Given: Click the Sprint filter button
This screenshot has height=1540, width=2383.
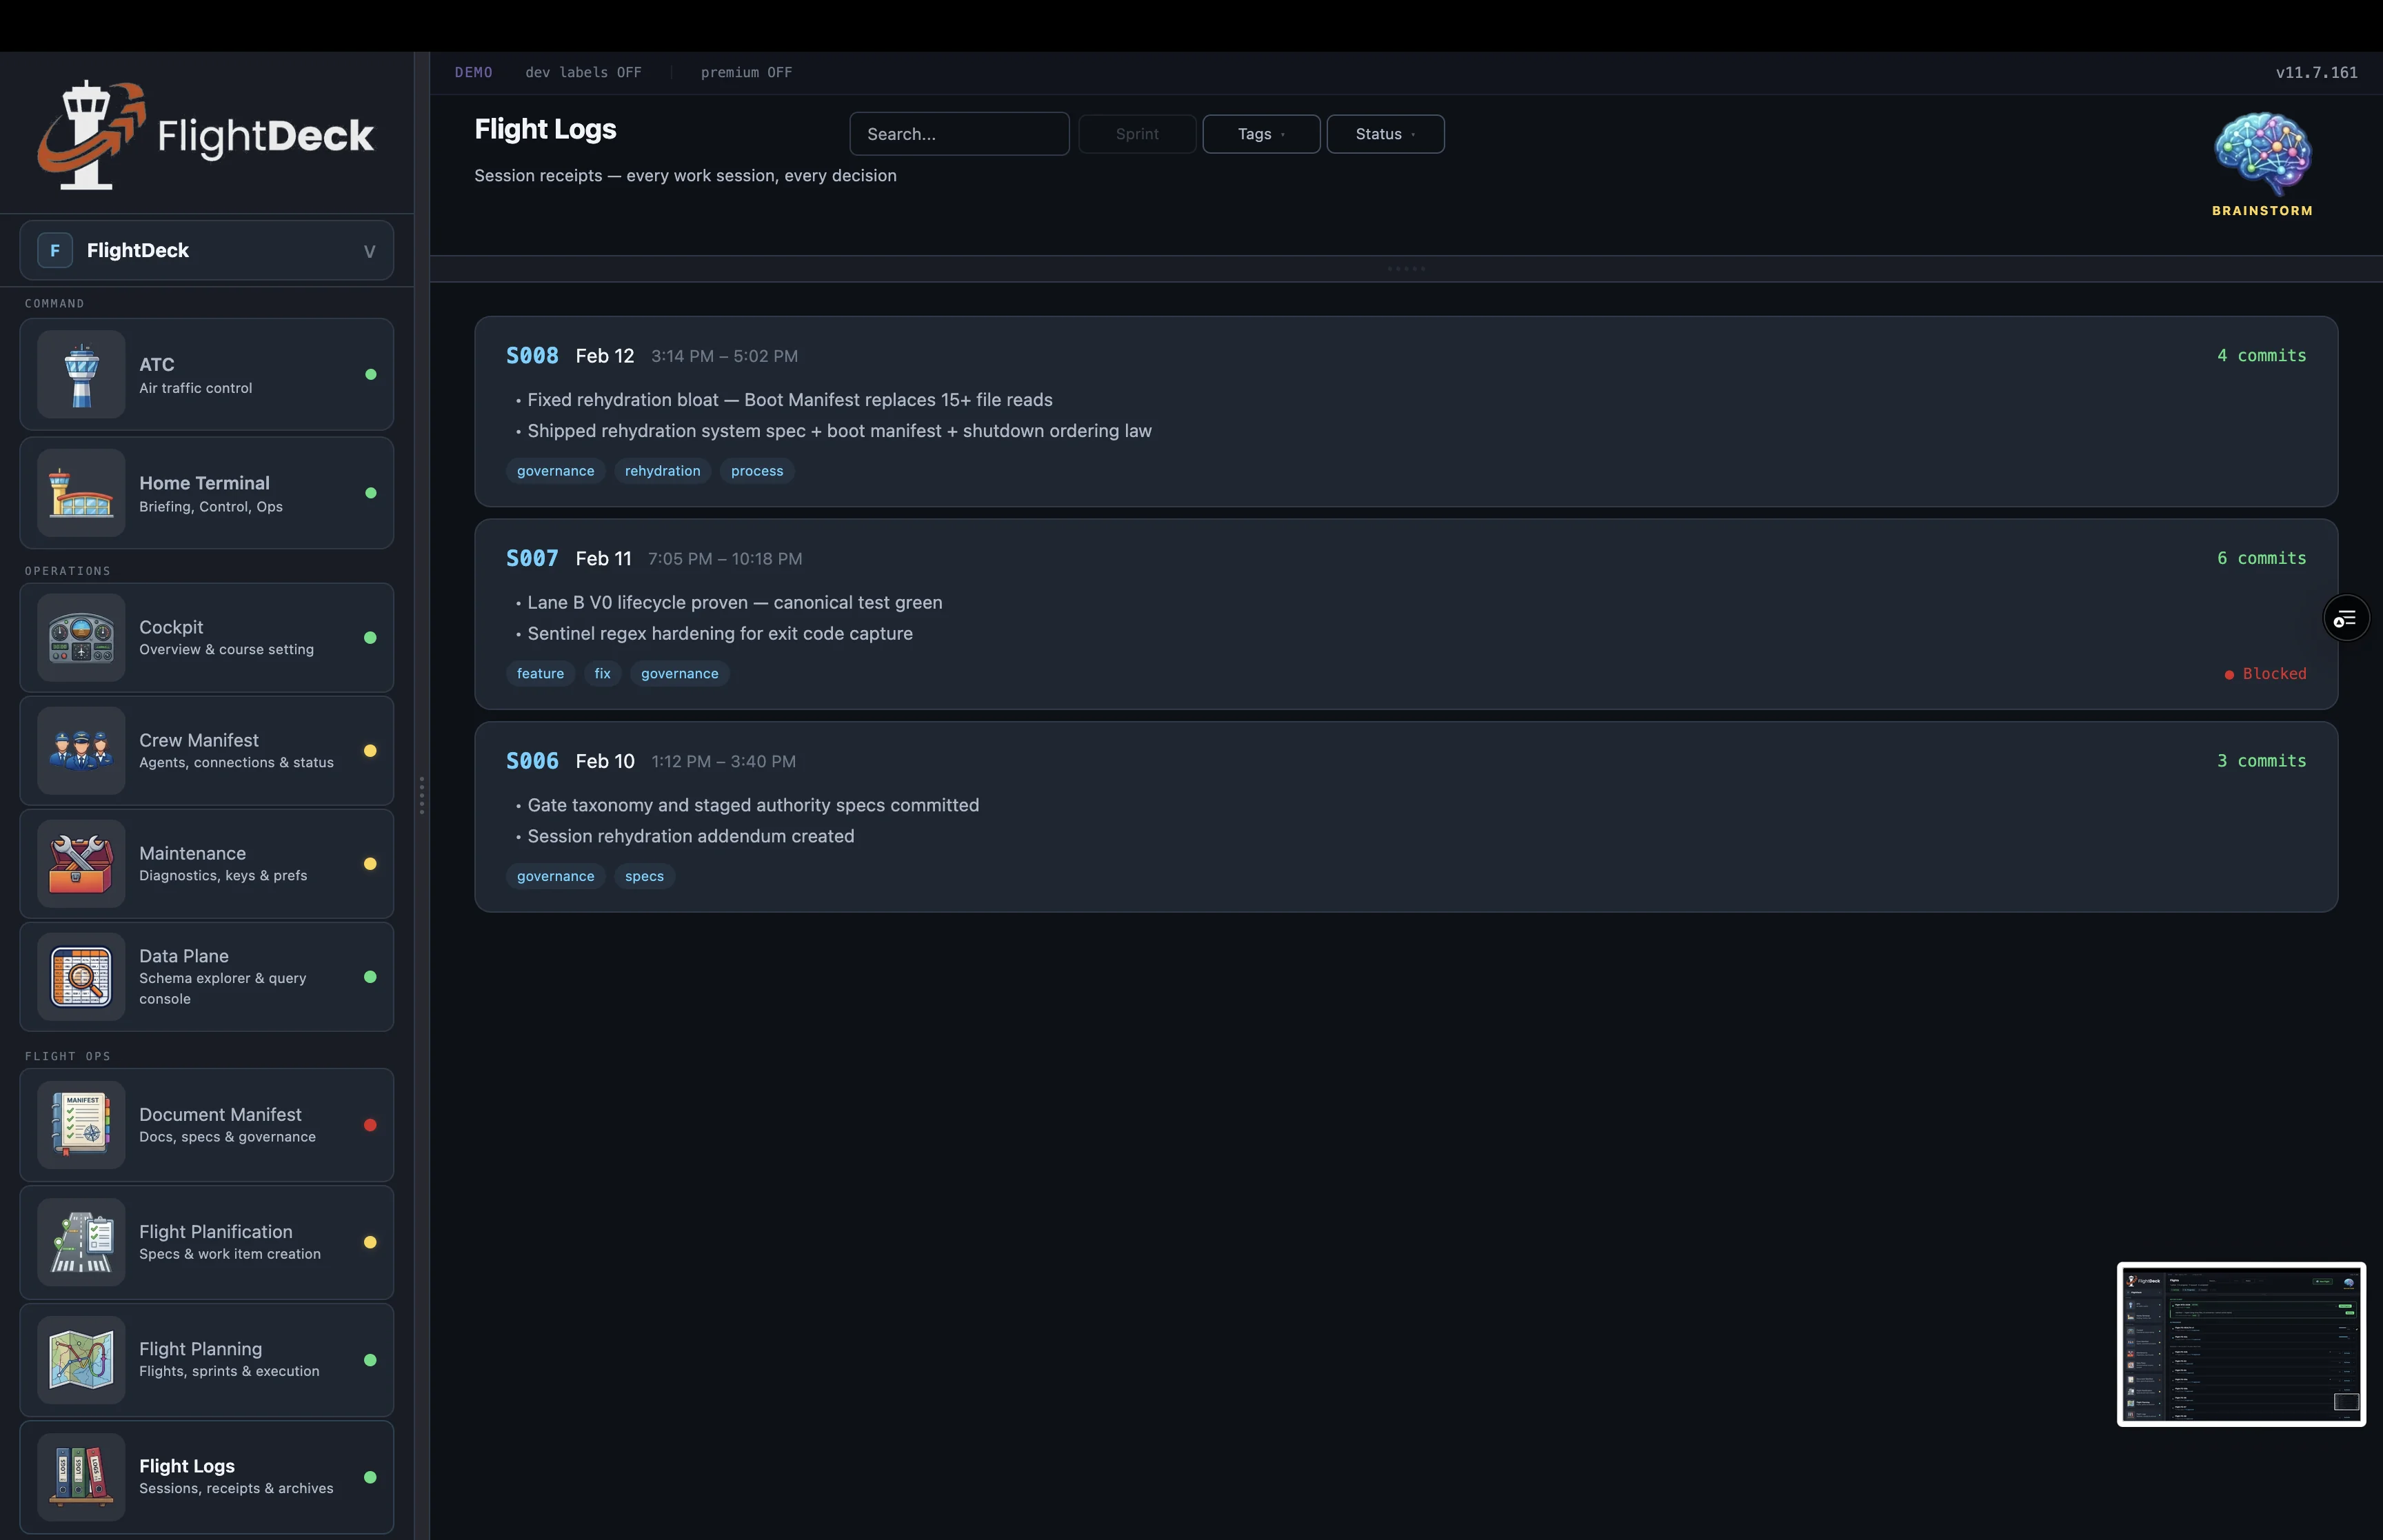Looking at the screenshot, I should [x=1136, y=133].
